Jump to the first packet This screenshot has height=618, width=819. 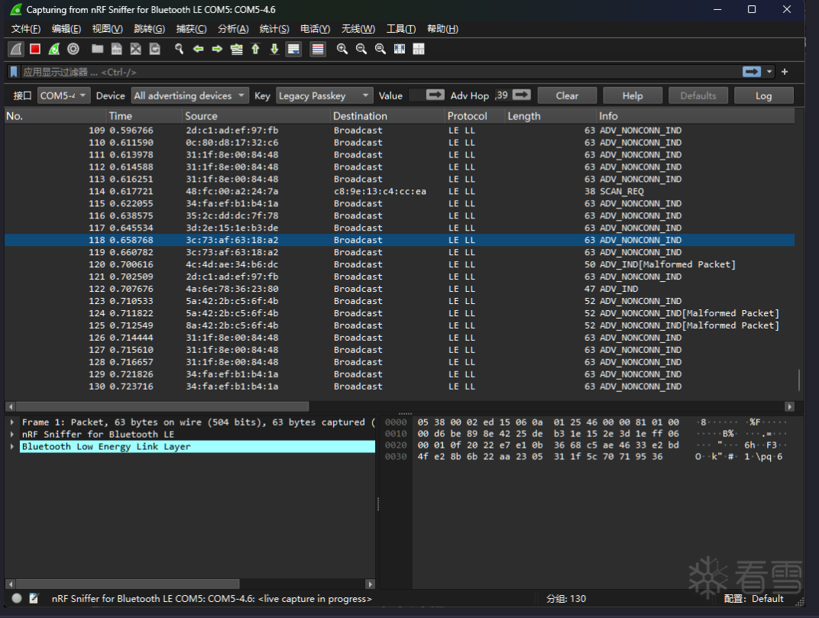click(255, 49)
